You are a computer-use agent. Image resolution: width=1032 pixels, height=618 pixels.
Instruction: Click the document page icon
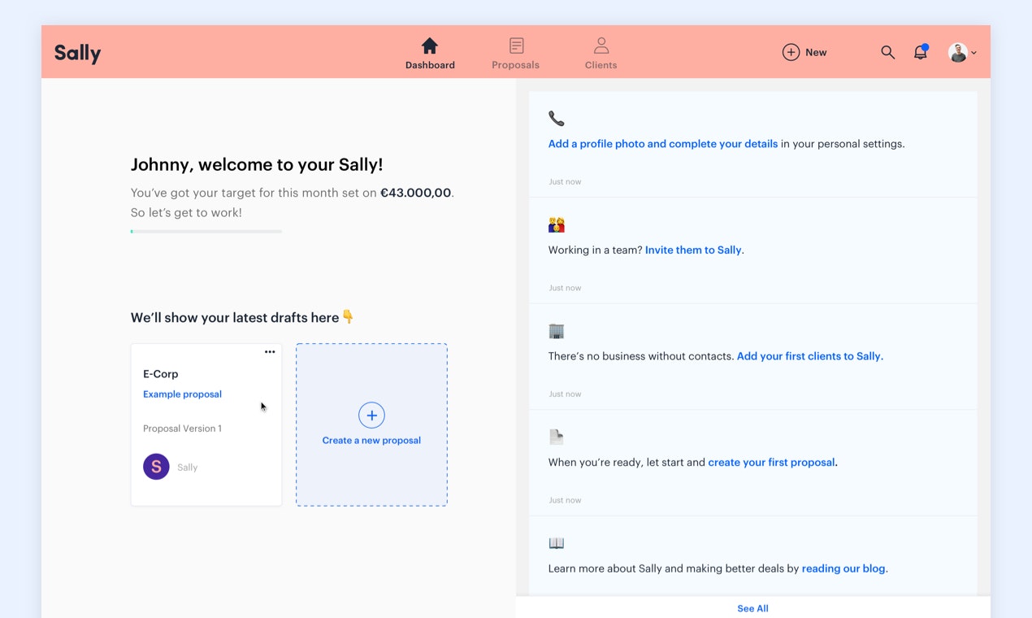point(557,437)
